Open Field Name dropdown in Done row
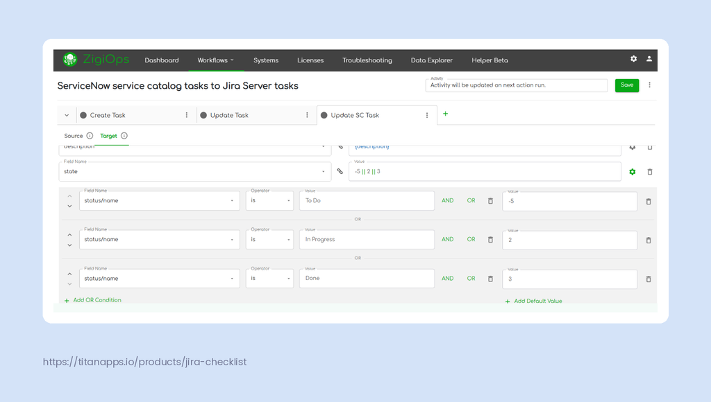Viewport: 711px width, 402px height. pyautogui.click(x=160, y=279)
